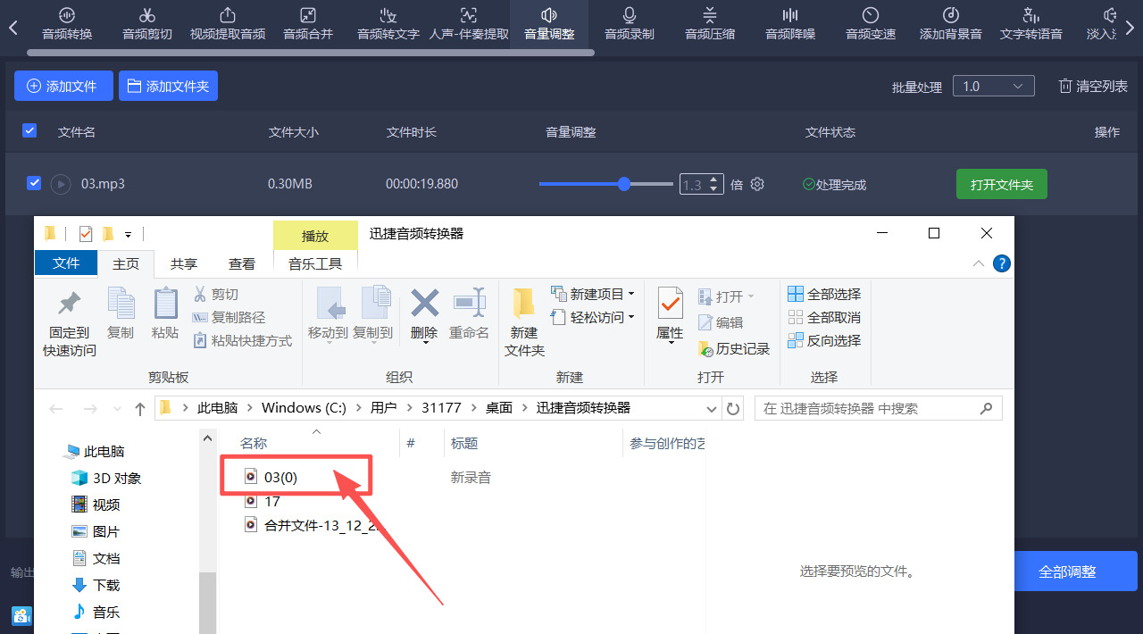This screenshot has width=1143, height=634.
Task: Click the green 打开文件夹 button
Action: pos(1001,184)
